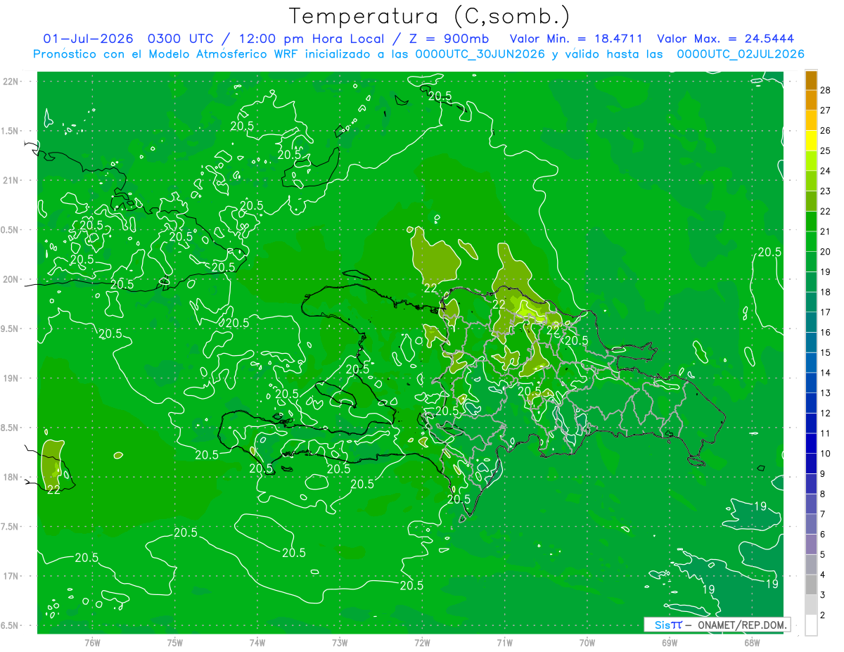Image resolution: width=844 pixels, height=652 pixels.
Task: Click the legend scale value 18
Action: click(825, 292)
